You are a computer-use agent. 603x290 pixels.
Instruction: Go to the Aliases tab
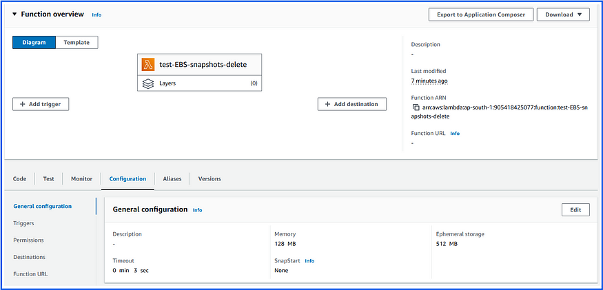click(172, 179)
